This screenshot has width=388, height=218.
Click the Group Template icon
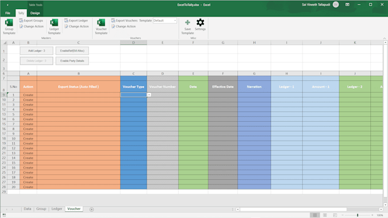click(9, 23)
